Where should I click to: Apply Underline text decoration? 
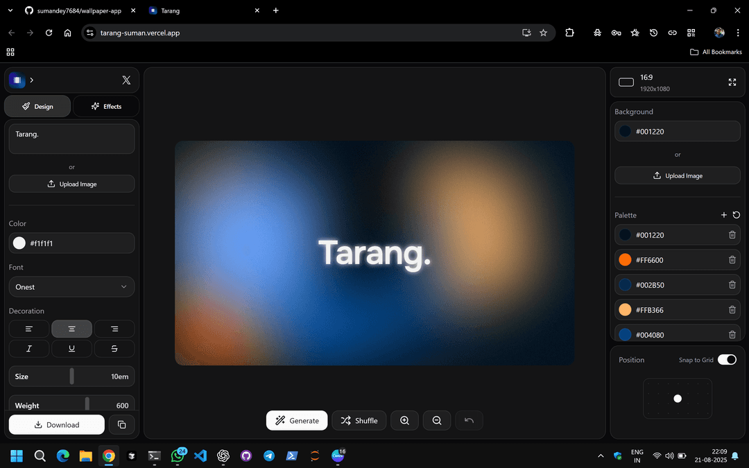coord(71,348)
